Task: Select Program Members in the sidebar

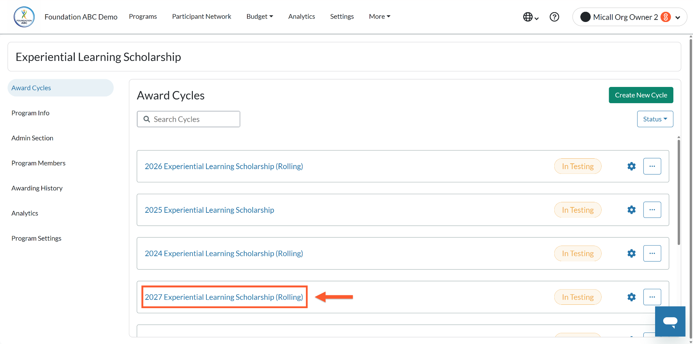Action: (x=39, y=163)
